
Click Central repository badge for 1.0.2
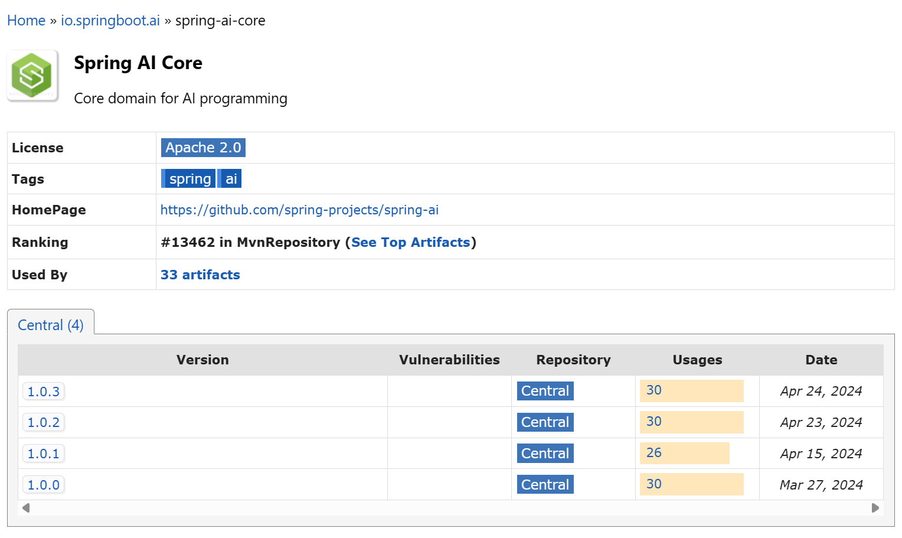tap(545, 422)
